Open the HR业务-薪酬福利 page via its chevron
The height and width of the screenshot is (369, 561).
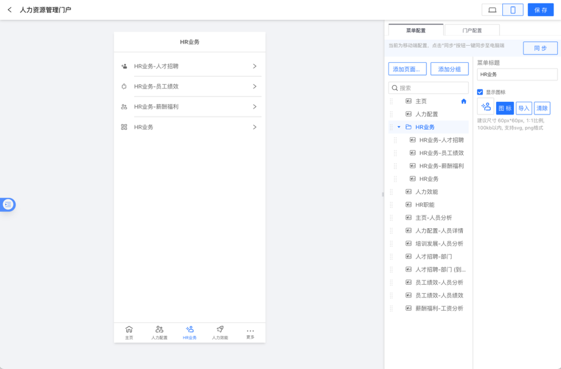pyautogui.click(x=255, y=106)
